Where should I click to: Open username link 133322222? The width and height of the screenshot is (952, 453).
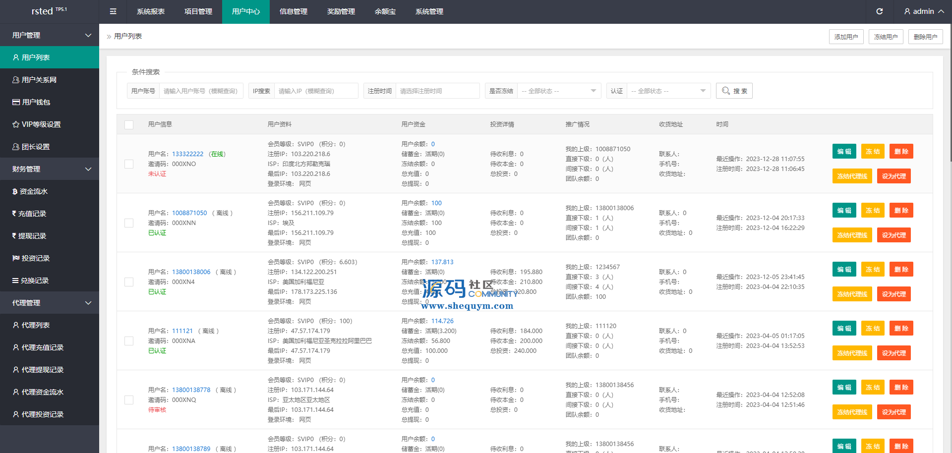188,154
